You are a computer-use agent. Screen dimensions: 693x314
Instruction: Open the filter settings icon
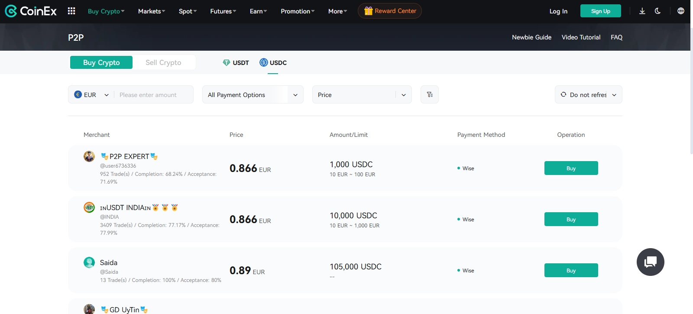(x=430, y=94)
